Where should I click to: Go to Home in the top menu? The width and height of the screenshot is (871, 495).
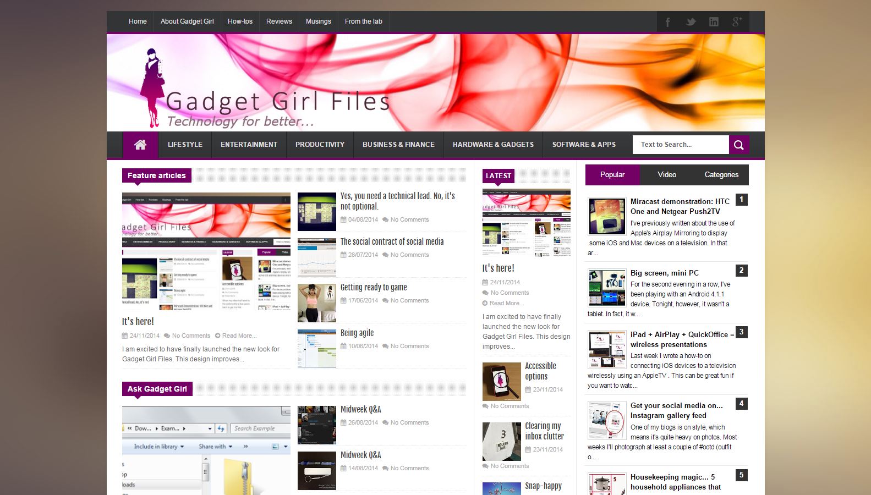click(138, 21)
